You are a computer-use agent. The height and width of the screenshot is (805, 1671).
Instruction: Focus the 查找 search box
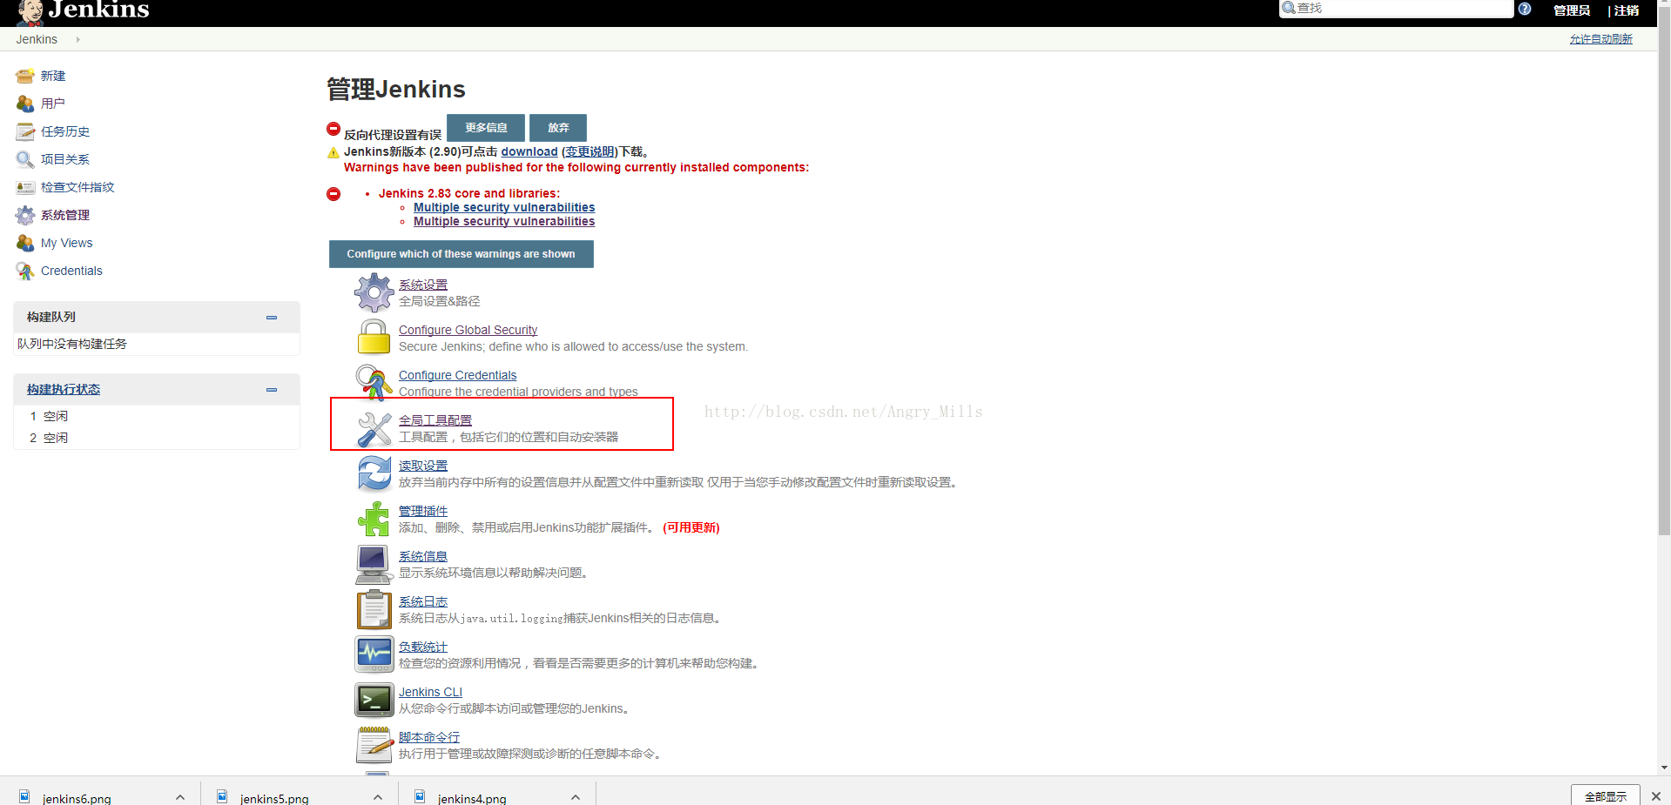tap(1397, 9)
